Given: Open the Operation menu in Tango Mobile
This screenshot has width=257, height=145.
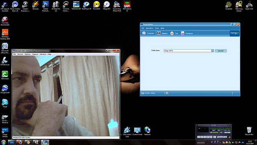Looking at the screenshot, I should [149, 28].
